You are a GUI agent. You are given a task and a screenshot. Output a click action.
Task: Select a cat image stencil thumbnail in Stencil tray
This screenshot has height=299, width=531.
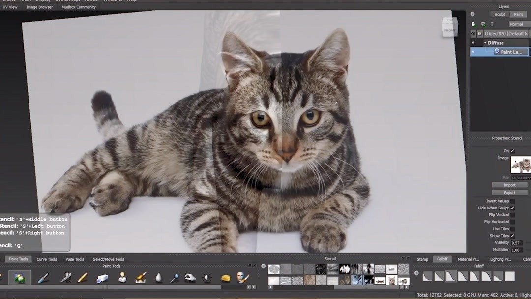392,280
